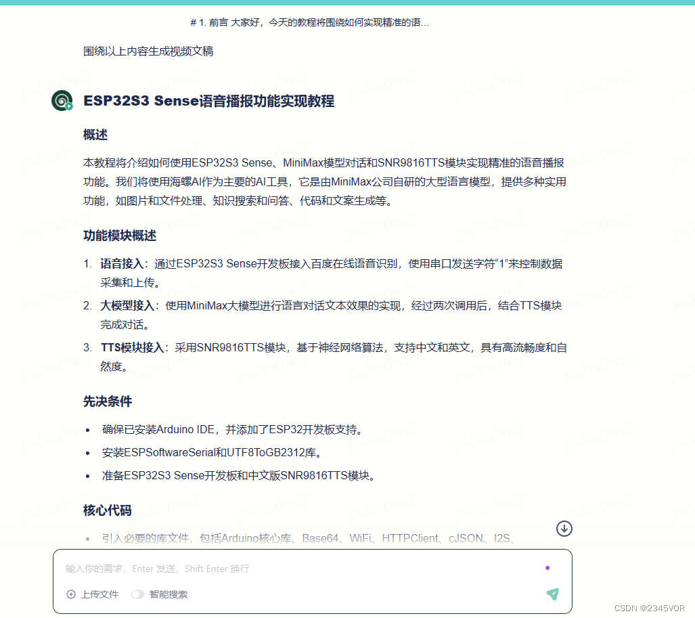The height and width of the screenshot is (618, 695).
Task: Click the bold text '语音接入'
Action: point(122,264)
